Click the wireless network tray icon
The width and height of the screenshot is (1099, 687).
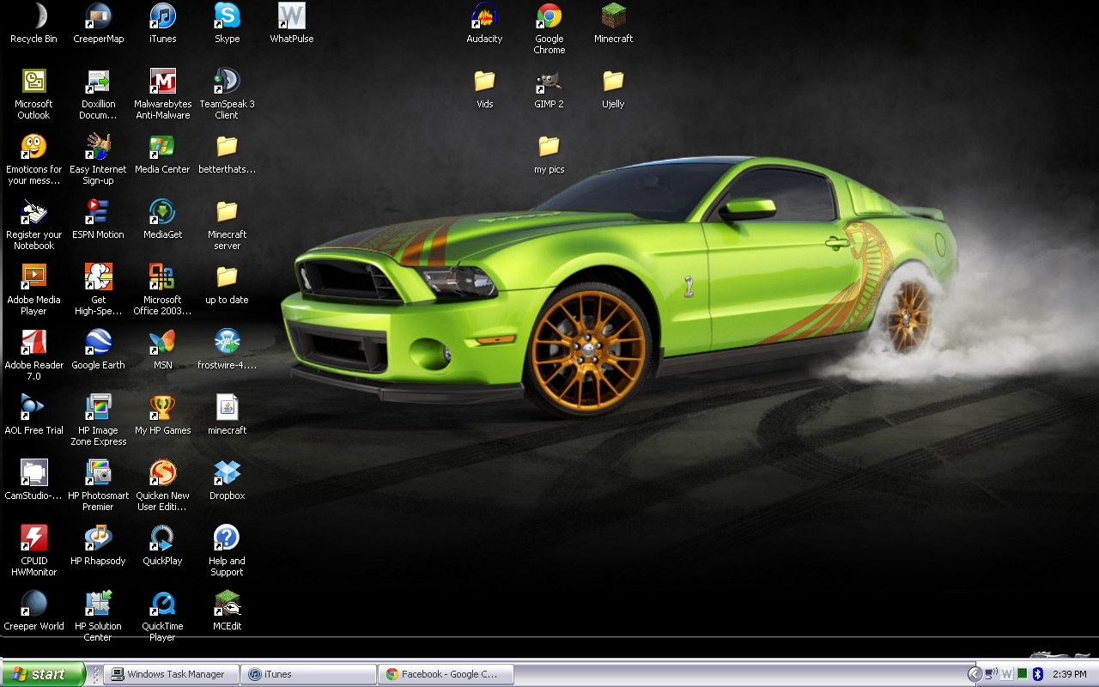coord(991,674)
